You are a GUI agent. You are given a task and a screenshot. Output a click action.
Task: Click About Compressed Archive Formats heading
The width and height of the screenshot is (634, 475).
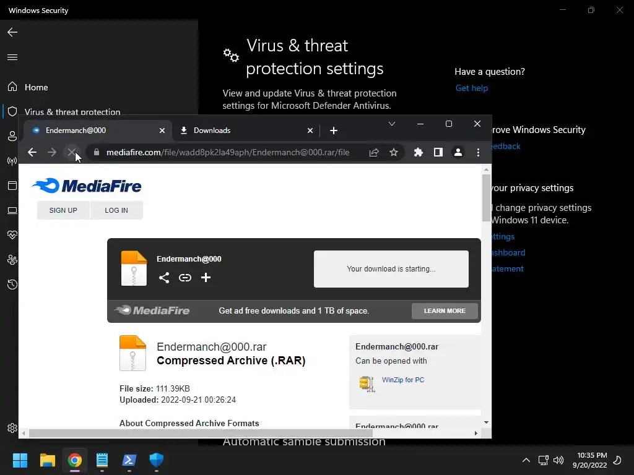point(189,423)
